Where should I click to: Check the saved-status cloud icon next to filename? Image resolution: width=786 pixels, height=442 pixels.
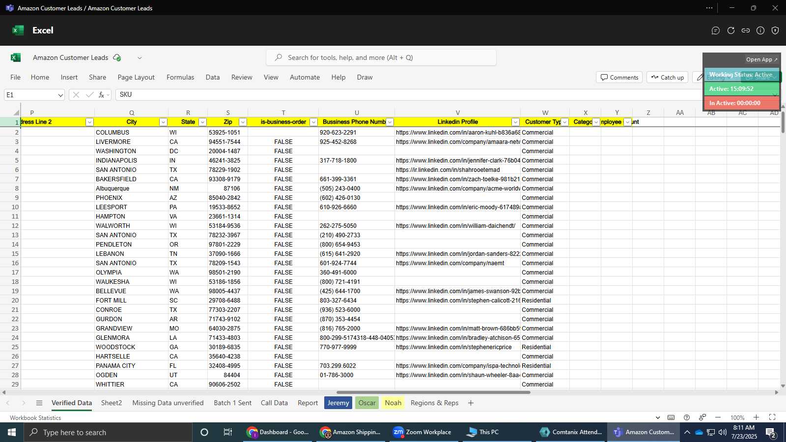pos(117,57)
